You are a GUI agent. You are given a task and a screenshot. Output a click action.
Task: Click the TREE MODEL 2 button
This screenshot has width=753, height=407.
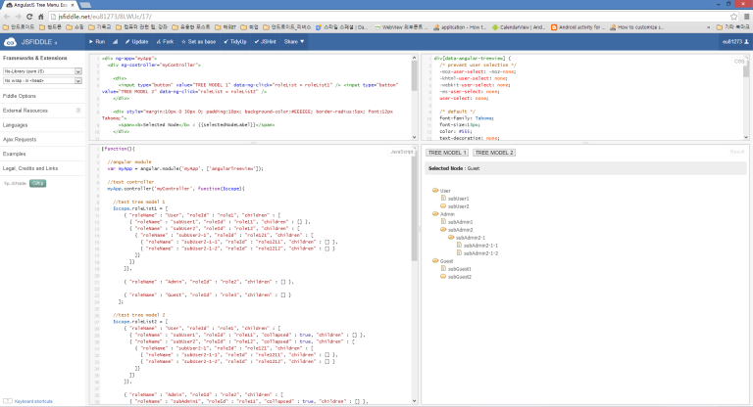point(493,153)
